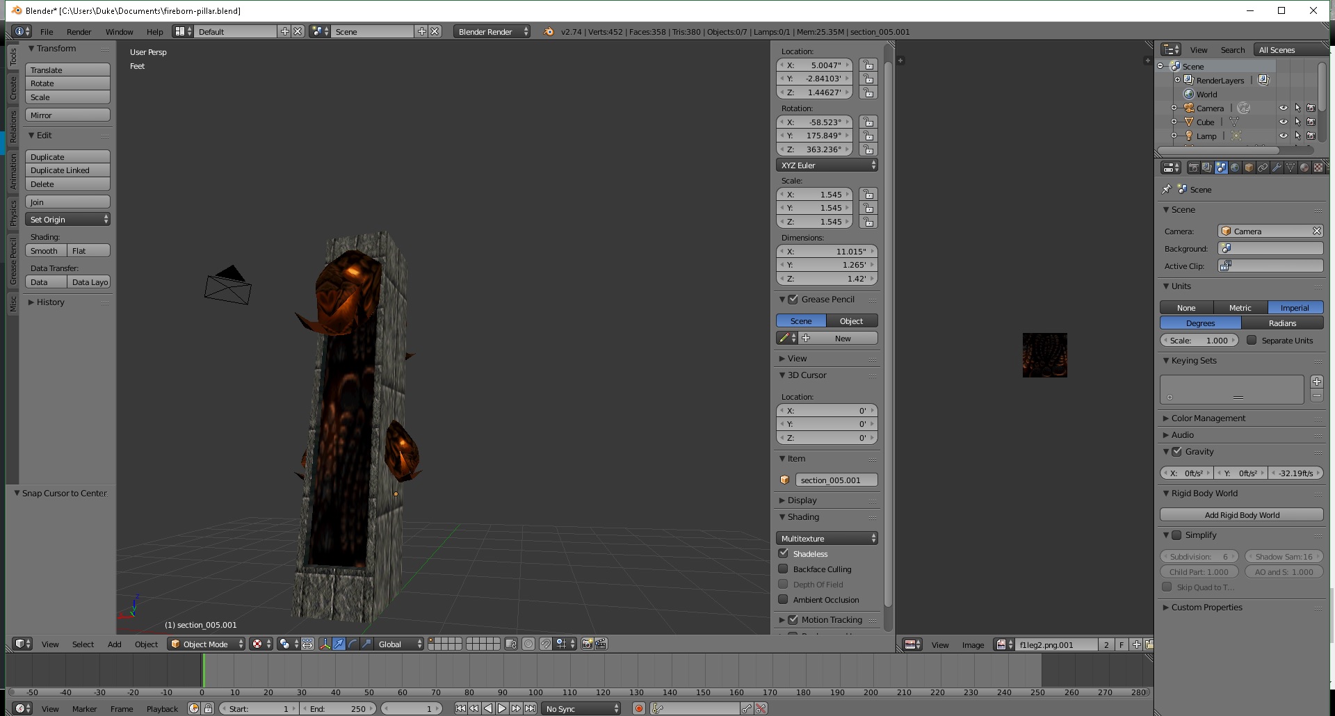
Task: Open the Object Mode dropdown
Action: [x=207, y=644]
